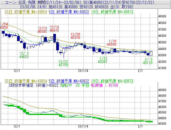Click the red 12/13 46300 high annotation

click(42, 30)
